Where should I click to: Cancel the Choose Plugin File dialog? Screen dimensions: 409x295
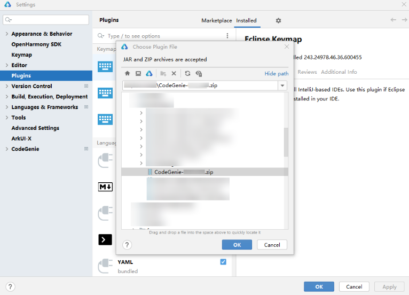272,245
